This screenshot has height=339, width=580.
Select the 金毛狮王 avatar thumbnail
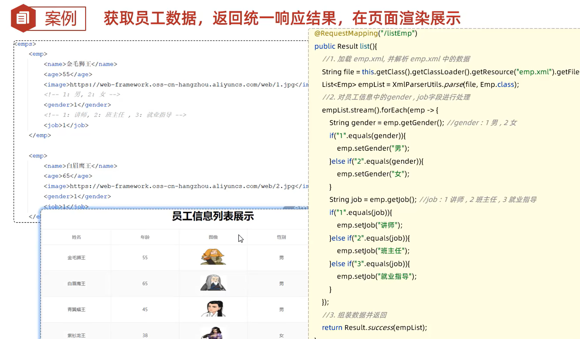pyautogui.click(x=213, y=257)
